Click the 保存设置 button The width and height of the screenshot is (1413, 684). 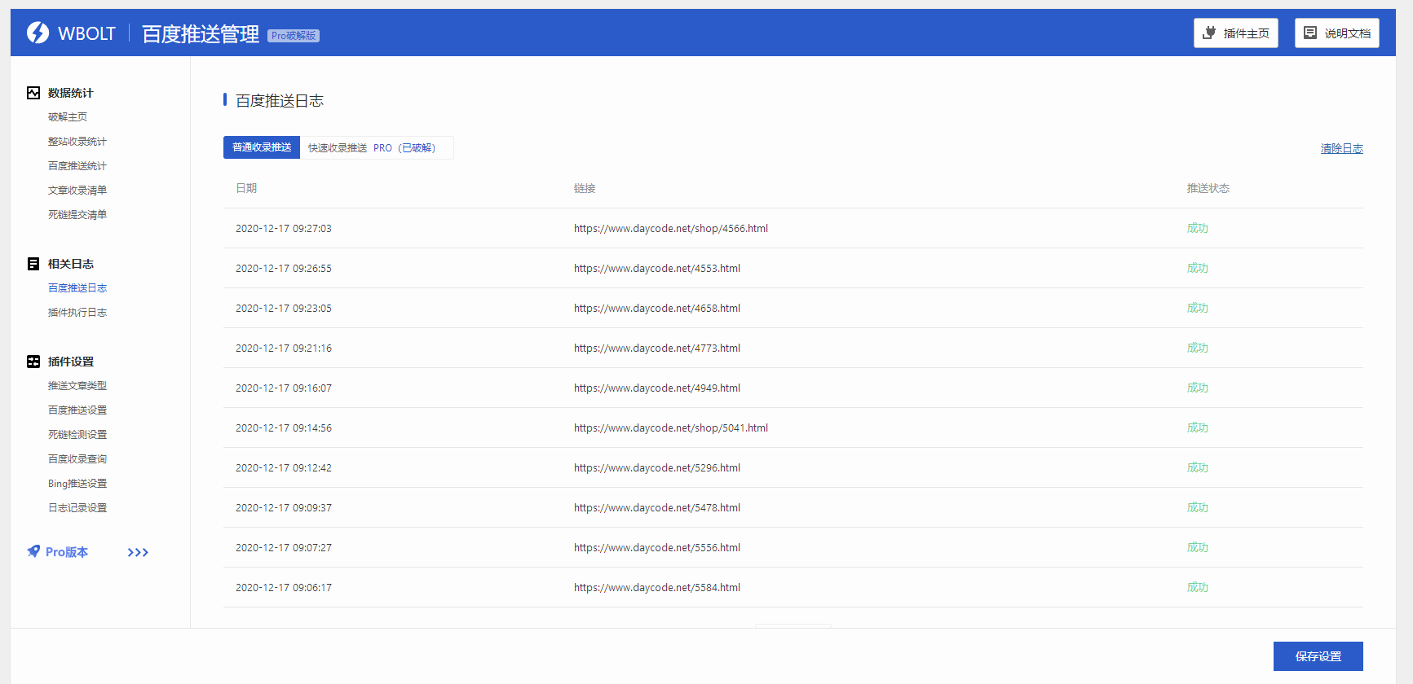[x=1318, y=656]
